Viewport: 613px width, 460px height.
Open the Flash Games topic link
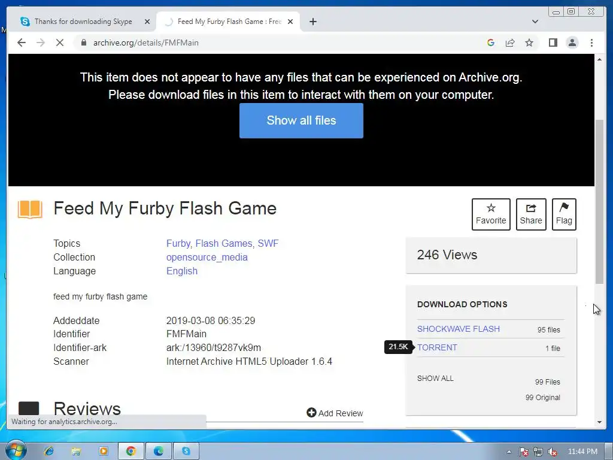[x=224, y=243]
